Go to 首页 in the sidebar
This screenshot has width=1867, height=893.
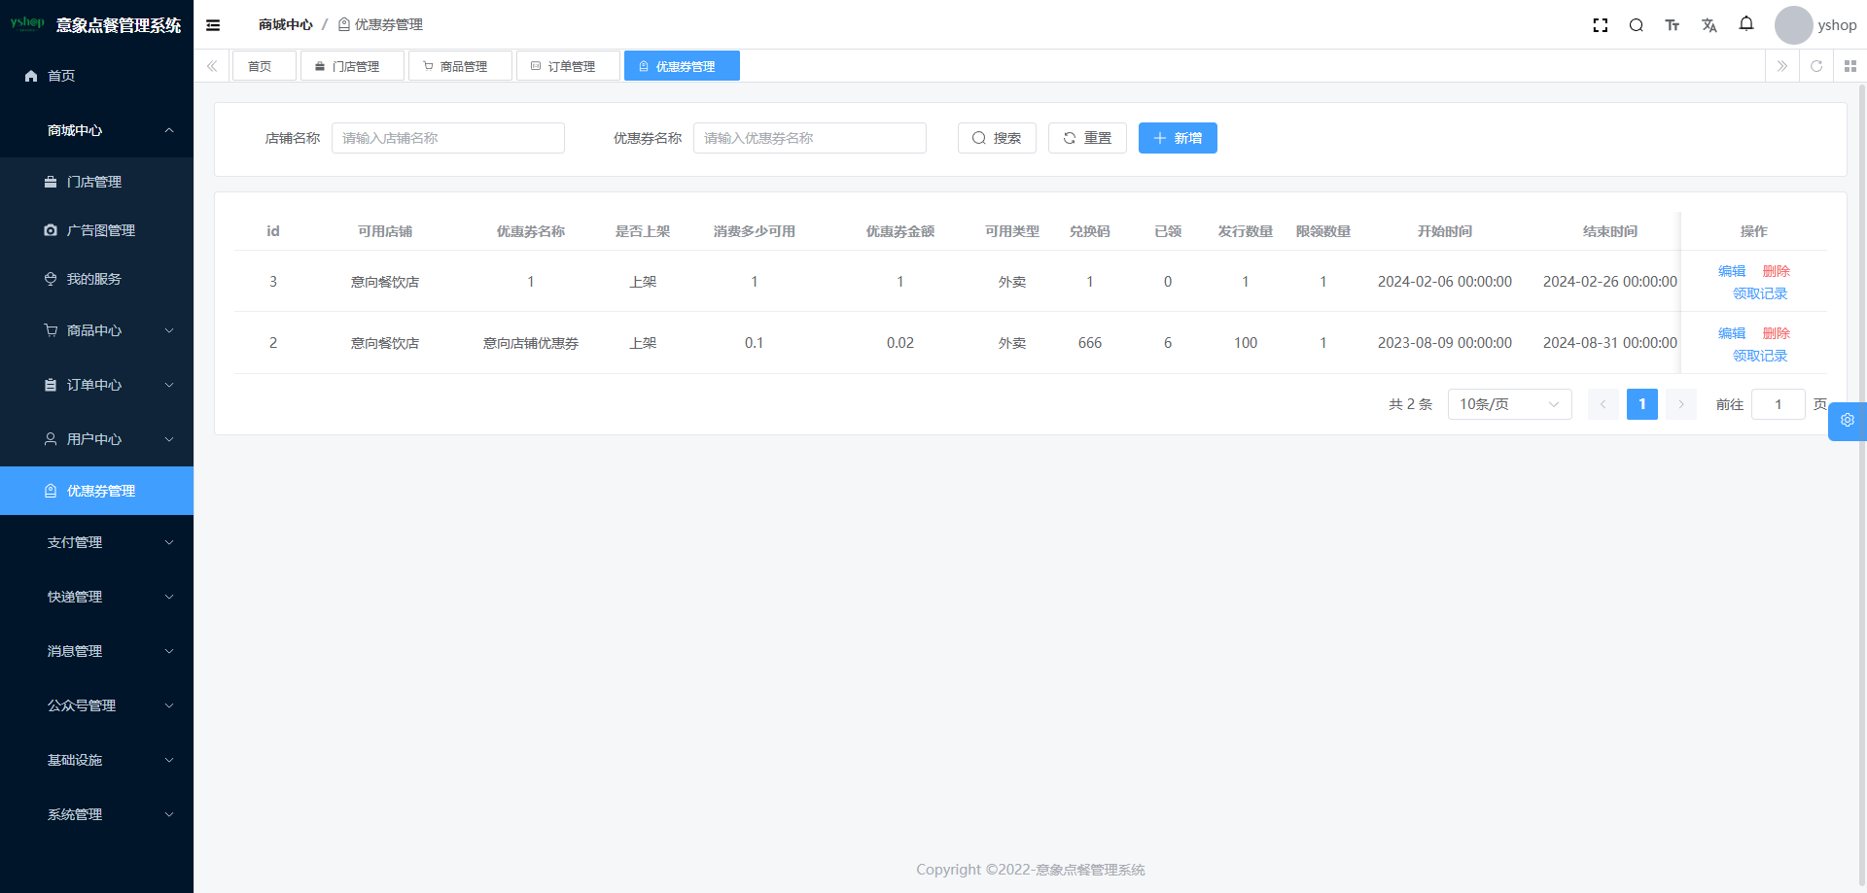tap(96, 76)
